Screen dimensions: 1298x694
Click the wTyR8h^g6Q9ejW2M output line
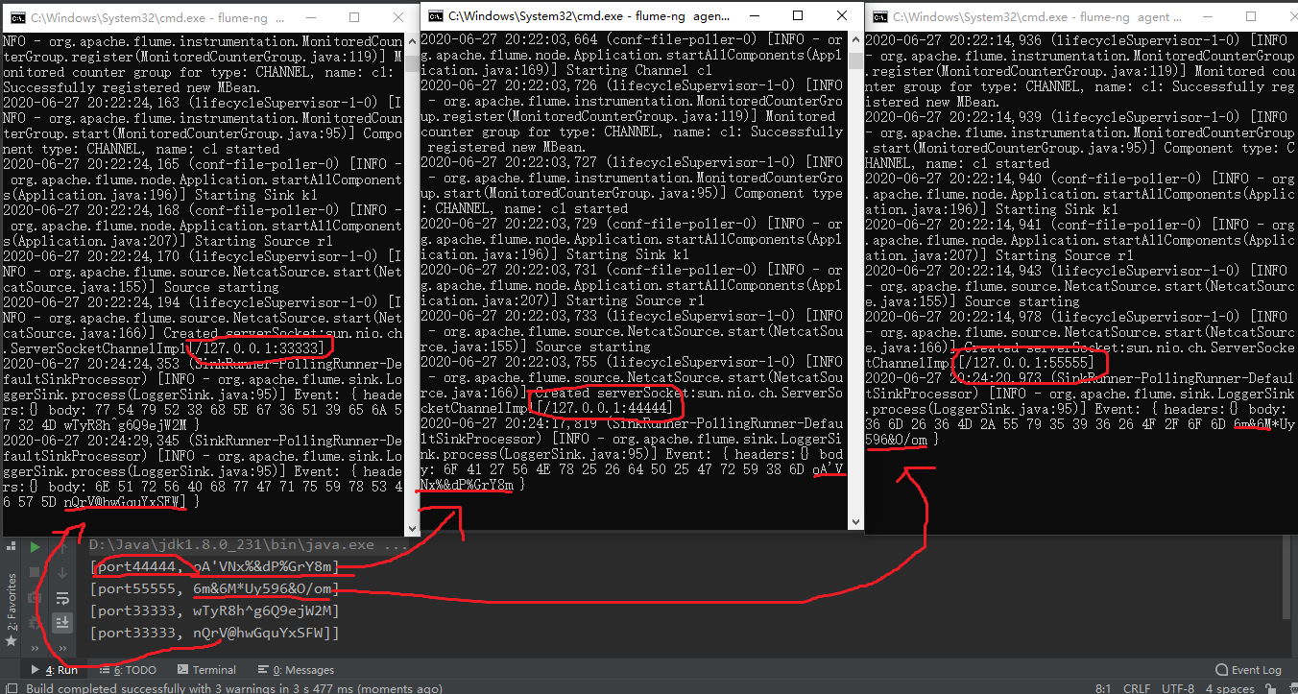[215, 610]
